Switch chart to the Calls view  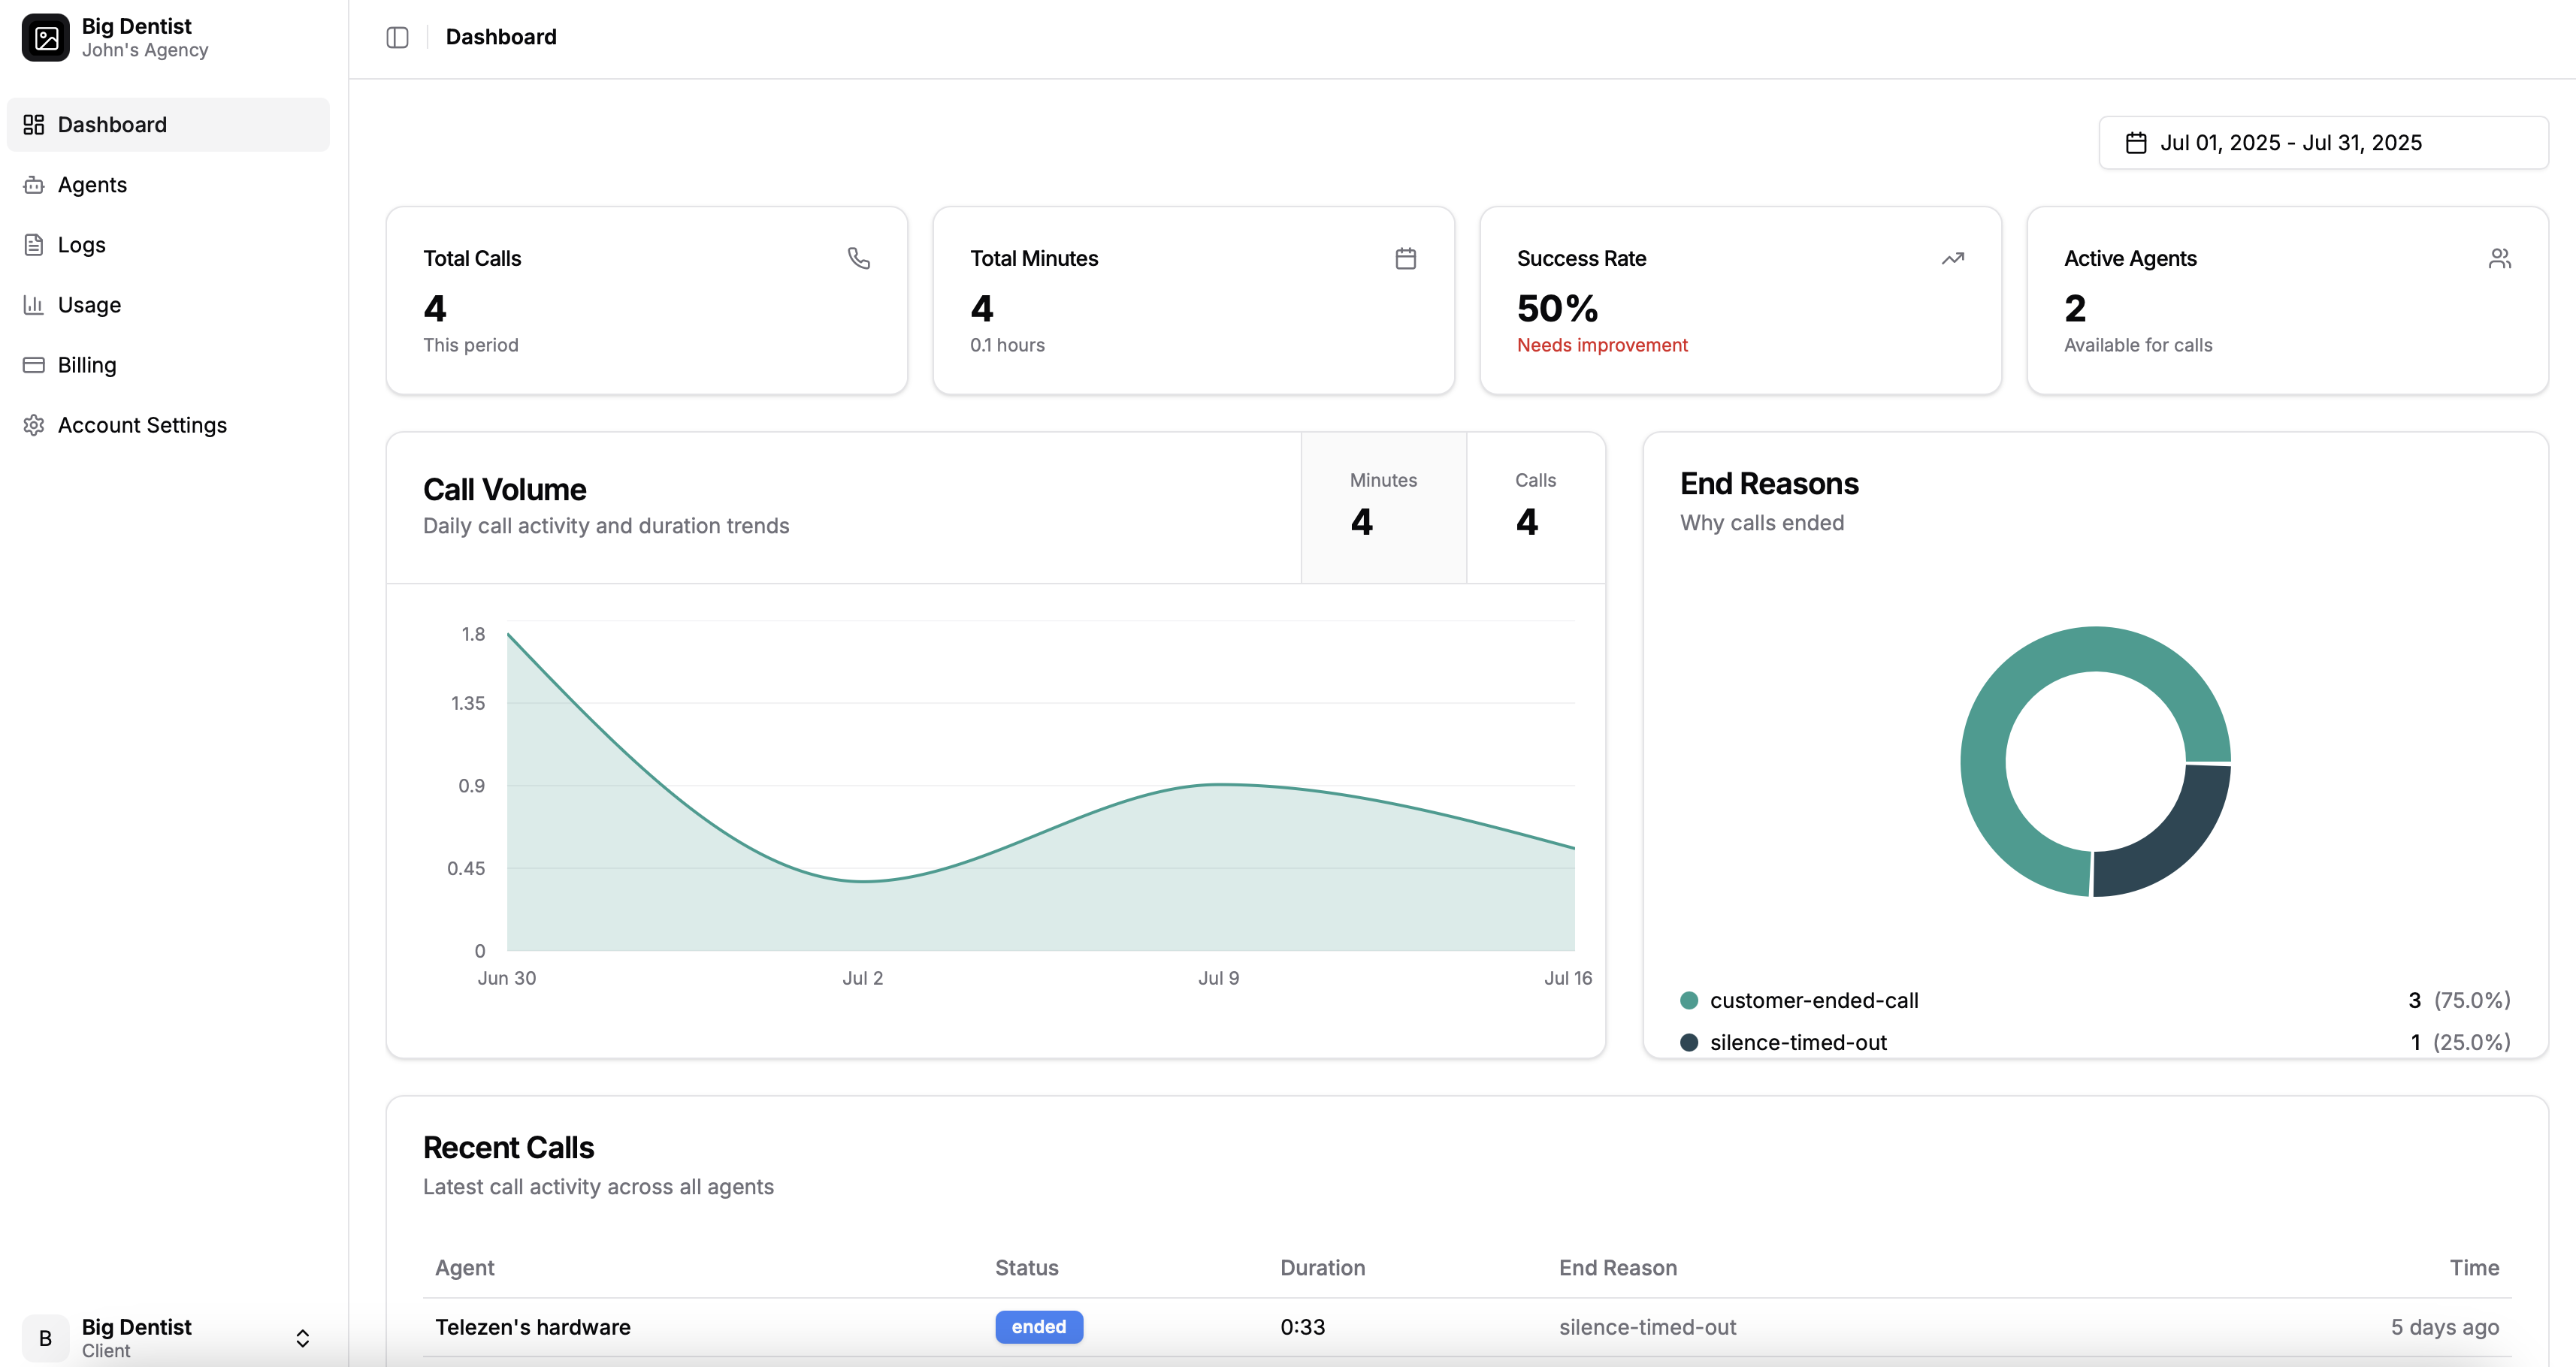1535,507
